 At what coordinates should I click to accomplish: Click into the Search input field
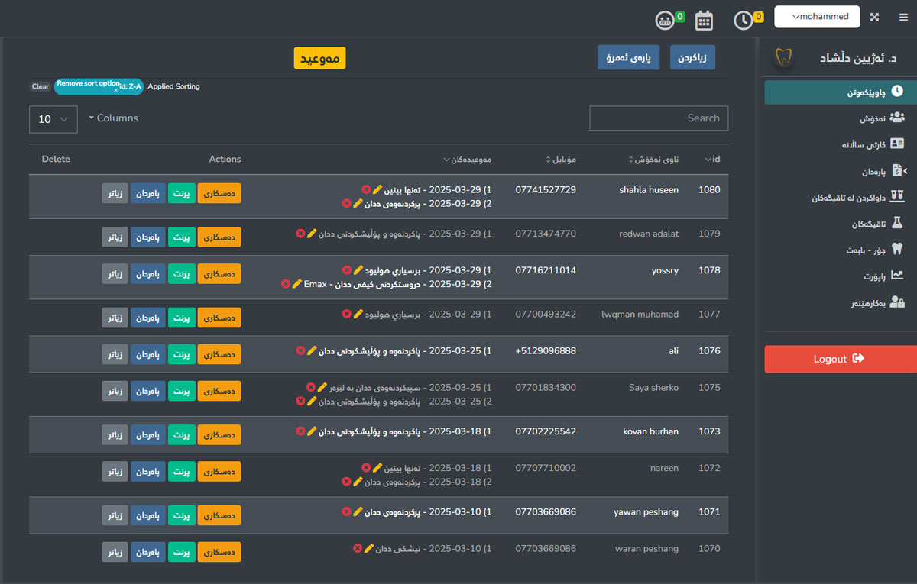(x=658, y=118)
